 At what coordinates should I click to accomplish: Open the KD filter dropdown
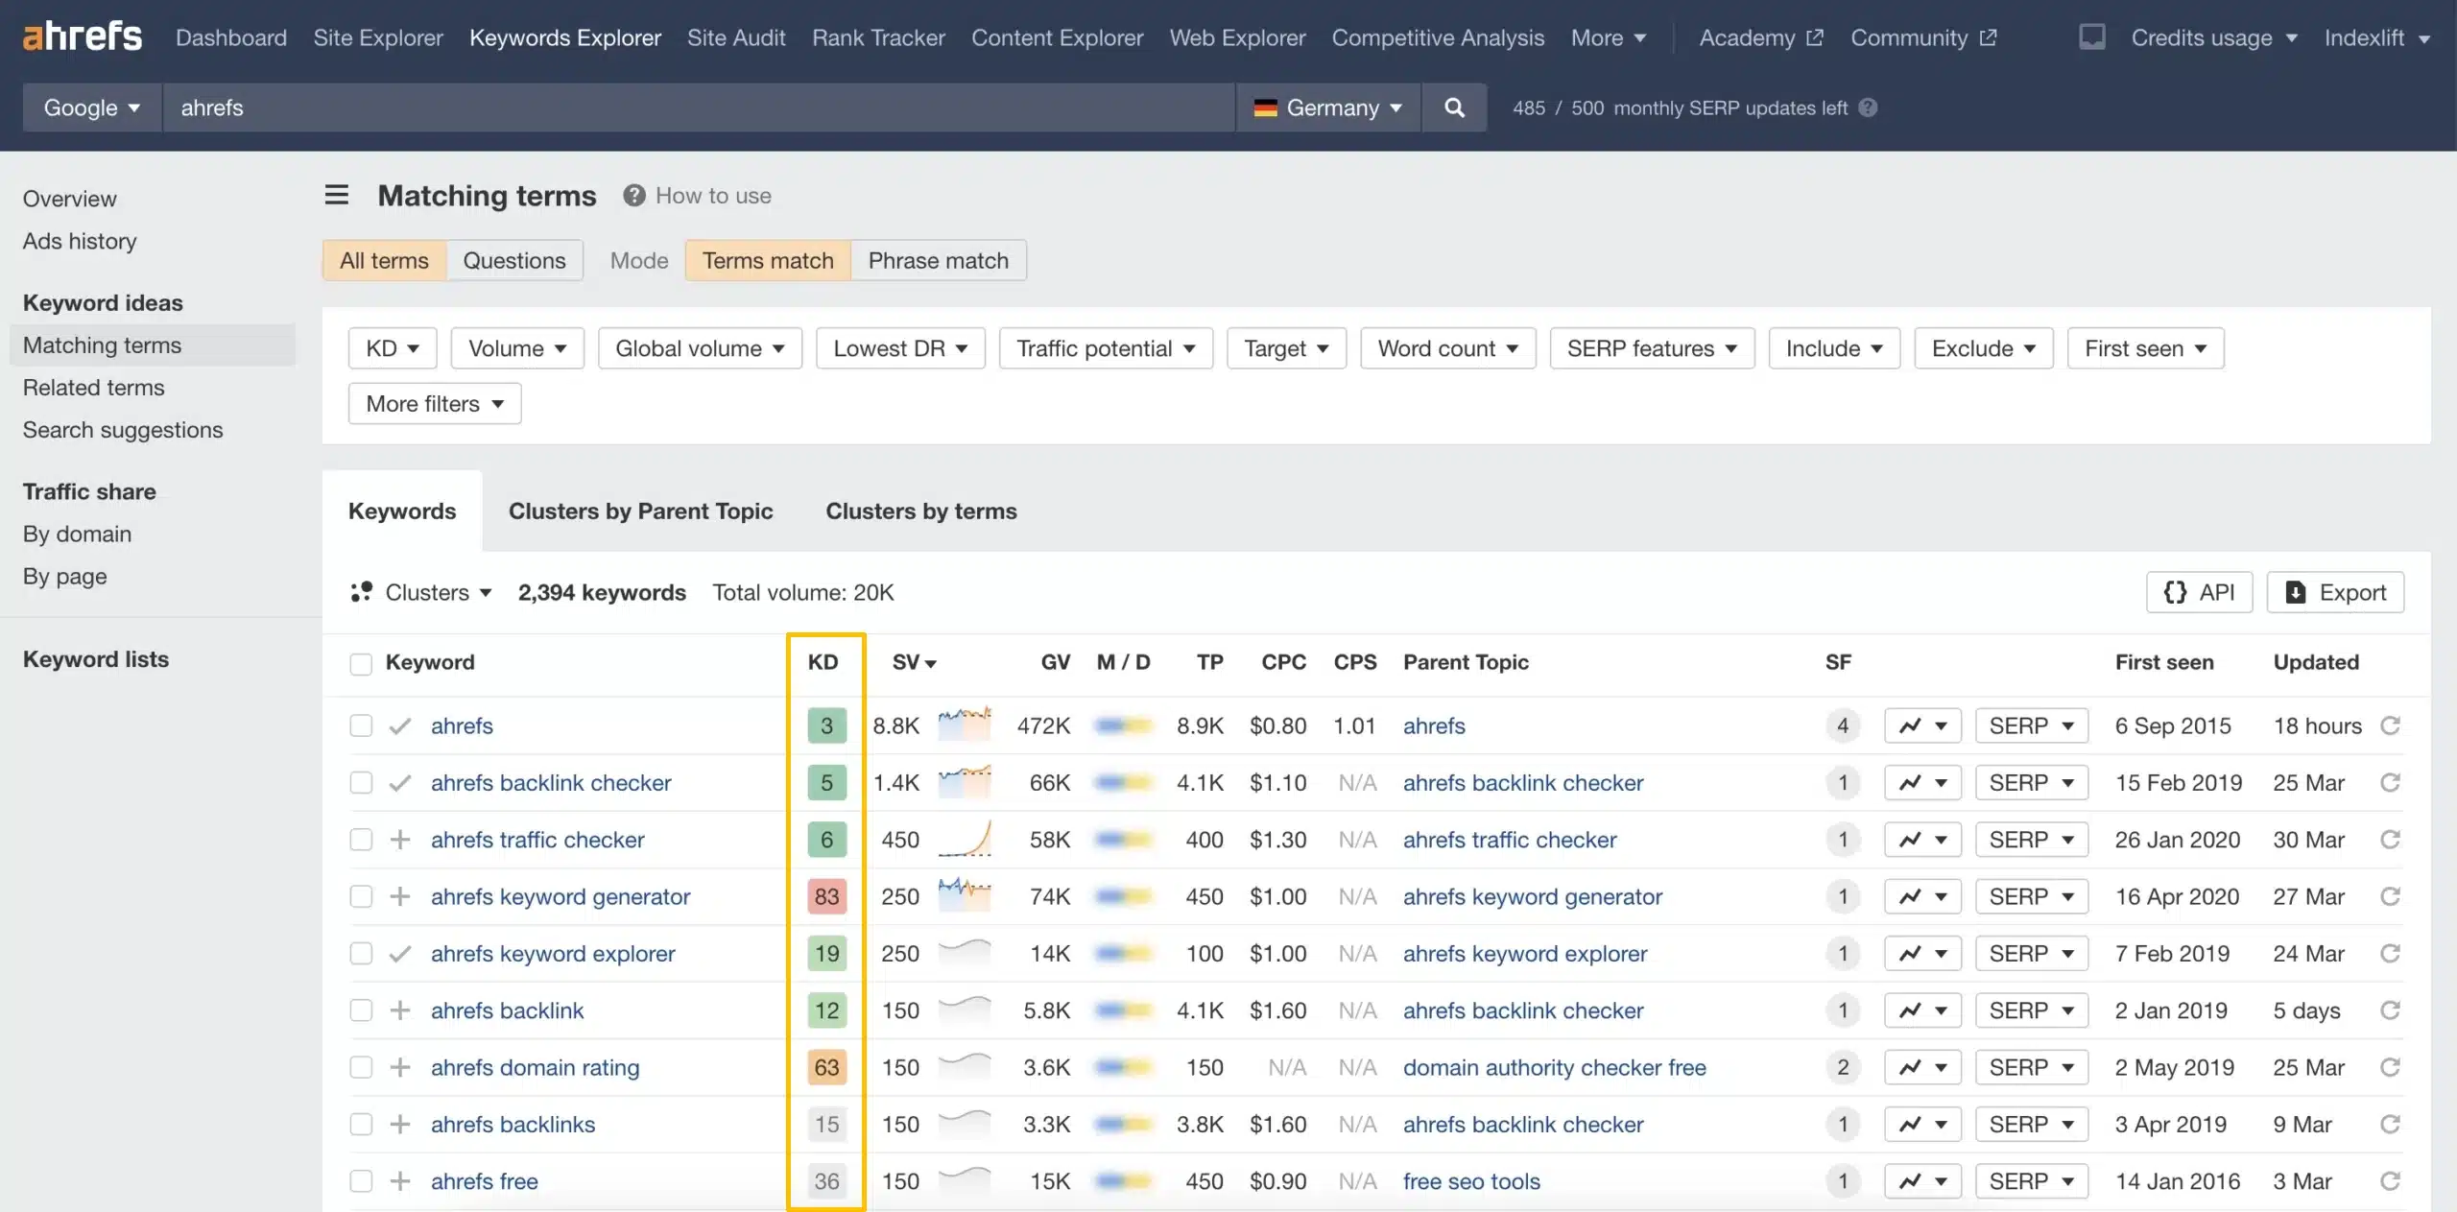click(393, 348)
